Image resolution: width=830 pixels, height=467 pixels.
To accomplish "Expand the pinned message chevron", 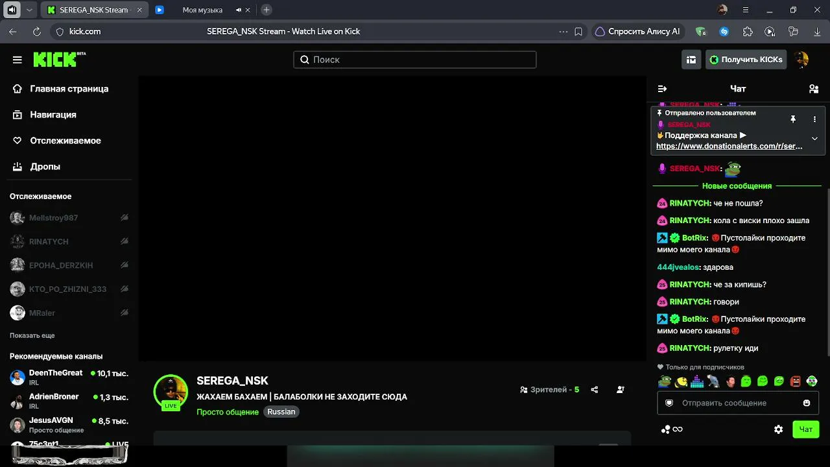I will click(x=814, y=138).
